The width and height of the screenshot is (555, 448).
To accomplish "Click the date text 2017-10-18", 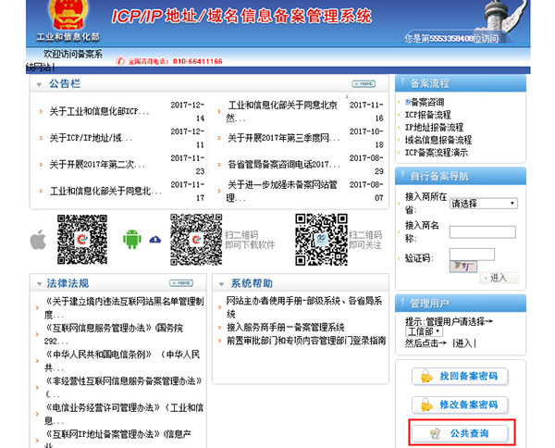I will [x=366, y=138].
